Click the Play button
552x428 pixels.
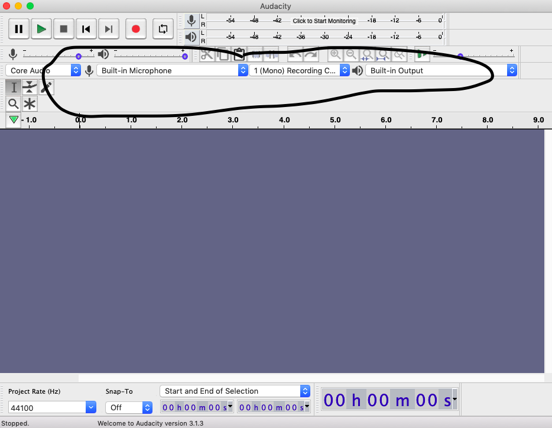pos(41,29)
